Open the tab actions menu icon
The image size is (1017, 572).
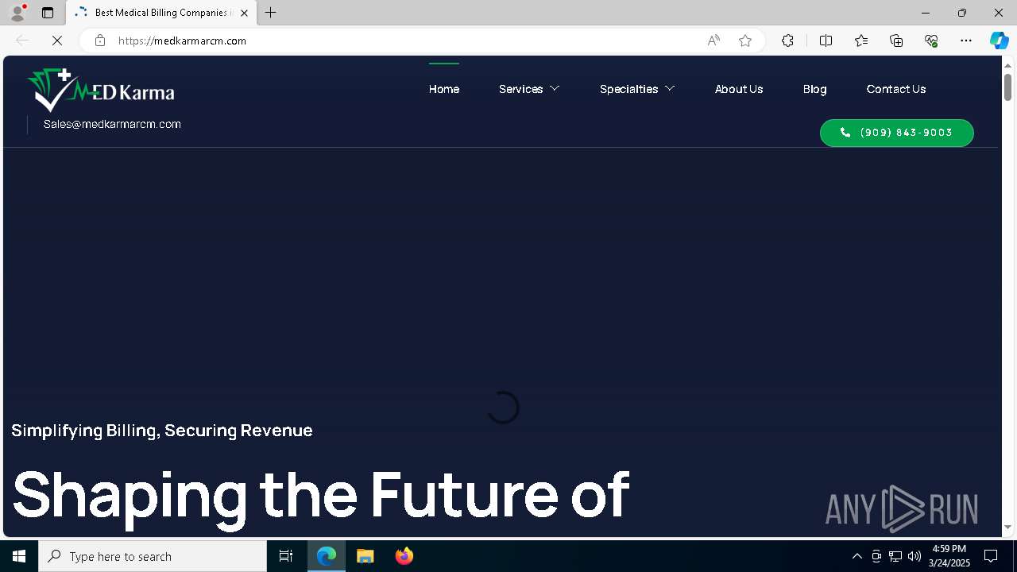(48, 13)
